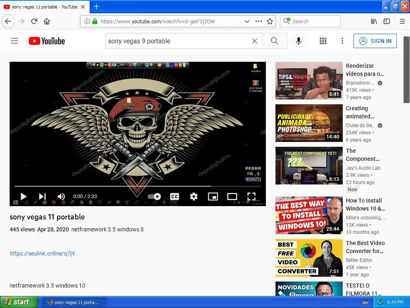The height and width of the screenshot is (308, 410).
Task: Visit the Brainstorm channel name
Action: pyautogui.click(x=360, y=83)
